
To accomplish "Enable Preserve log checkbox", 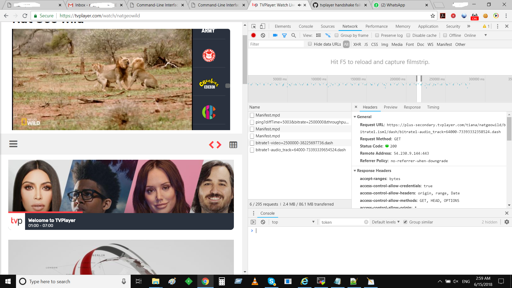I will tap(377, 35).
